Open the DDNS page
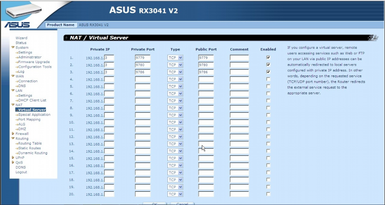385x205 pixels. pos(21,167)
